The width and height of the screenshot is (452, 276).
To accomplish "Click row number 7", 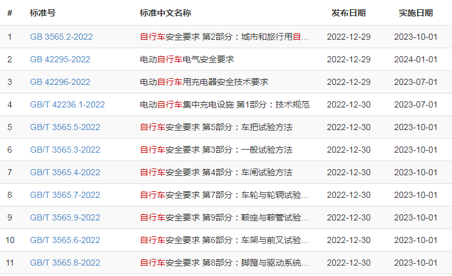I will [x=10, y=172].
